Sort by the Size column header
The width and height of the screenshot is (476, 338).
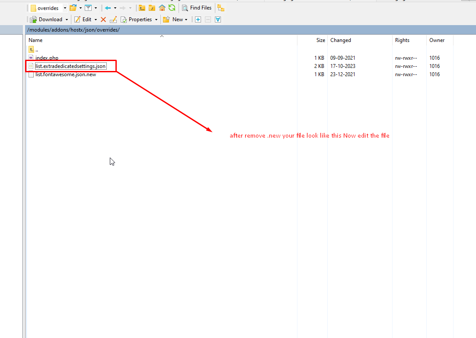320,40
